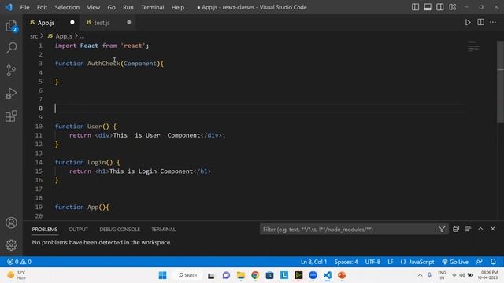Open PowerPoint from the taskbar
Screen dimensions: 504x283
click(342, 275)
